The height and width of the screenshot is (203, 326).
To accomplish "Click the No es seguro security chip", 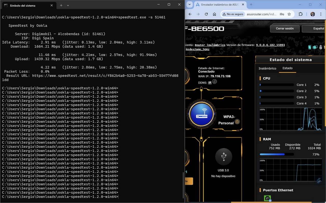I will click(233, 14).
